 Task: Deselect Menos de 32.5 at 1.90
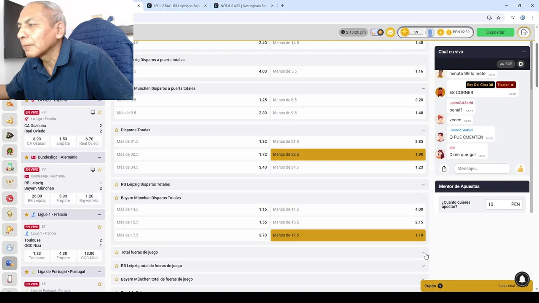point(348,154)
